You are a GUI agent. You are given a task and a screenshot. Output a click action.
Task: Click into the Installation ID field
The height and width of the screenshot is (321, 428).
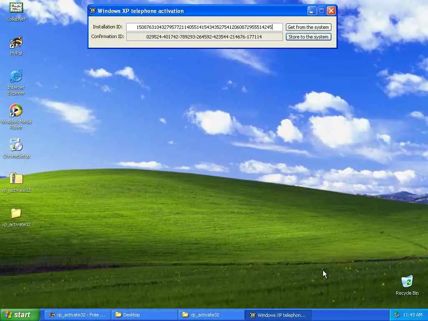point(204,27)
